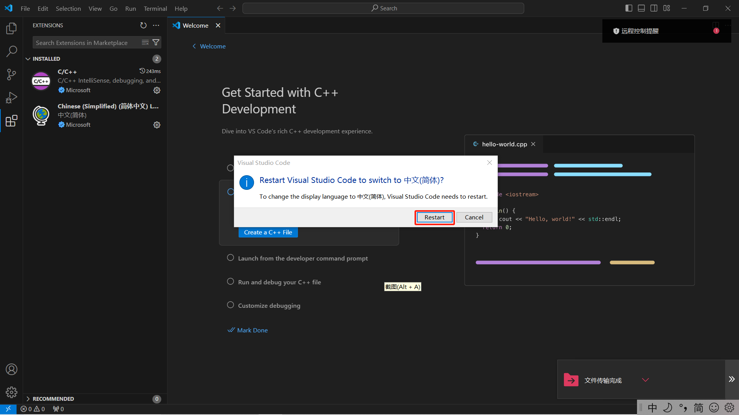The width and height of the screenshot is (739, 415).
Task: Confirm Restart in the dialog
Action: coord(434,217)
